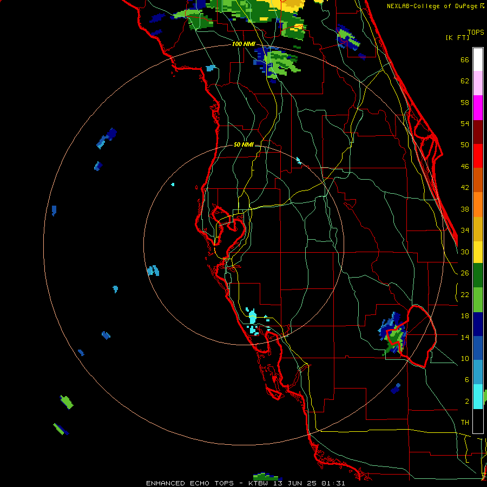The height and width of the screenshot is (487, 487).
Task: Click the "42" legend value
Action: pyautogui.click(x=465, y=187)
